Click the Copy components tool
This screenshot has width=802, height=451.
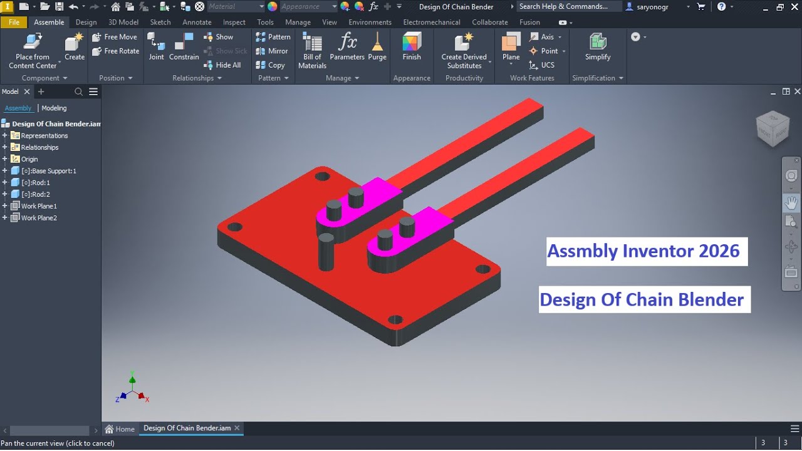271,65
